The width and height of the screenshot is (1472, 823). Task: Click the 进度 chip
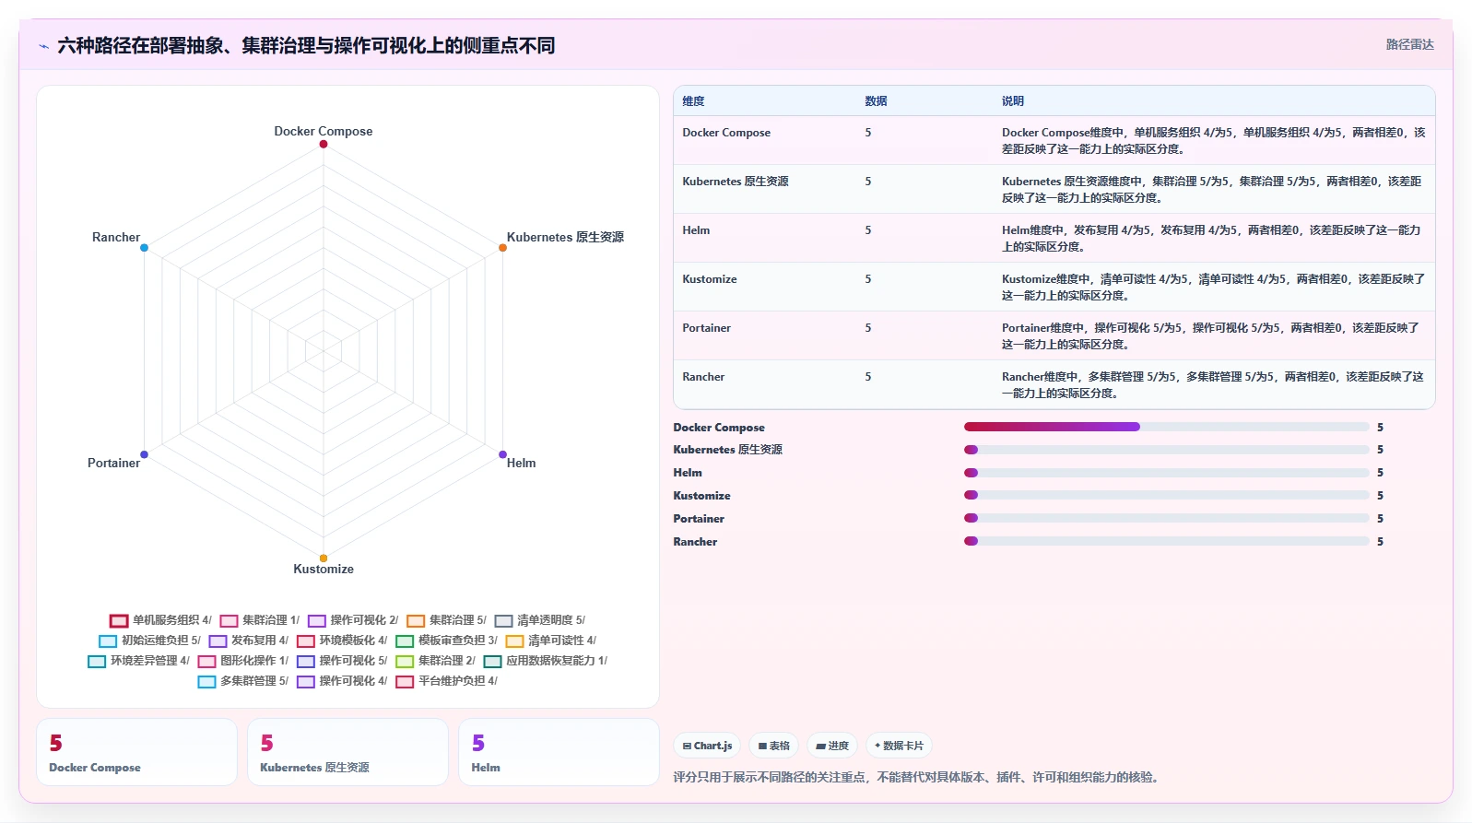[x=832, y=746]
